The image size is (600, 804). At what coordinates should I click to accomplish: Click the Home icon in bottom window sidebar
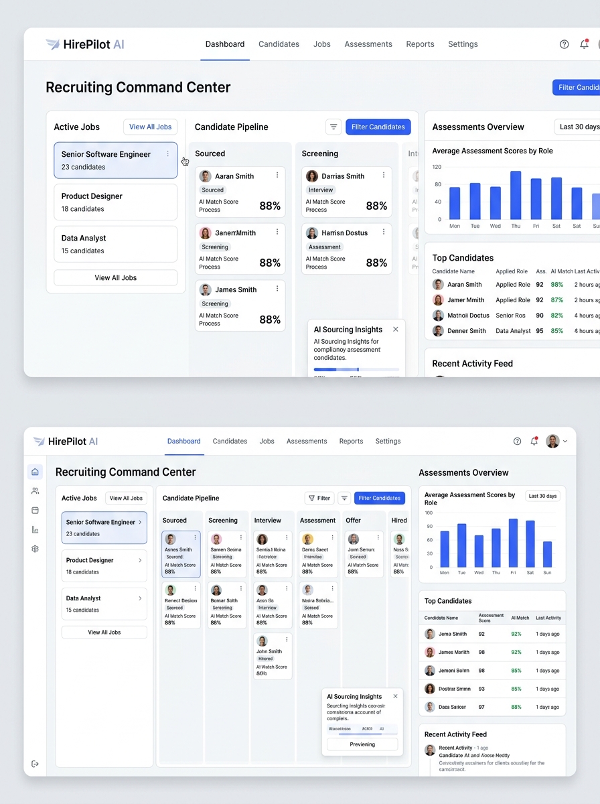(x=35, y=472)
